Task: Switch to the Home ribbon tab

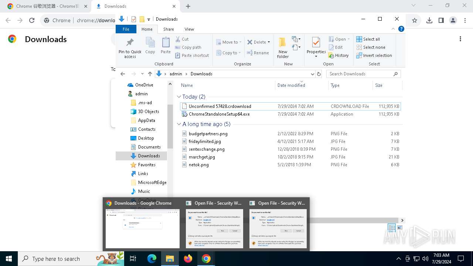Action: click(x=147, y=29)
